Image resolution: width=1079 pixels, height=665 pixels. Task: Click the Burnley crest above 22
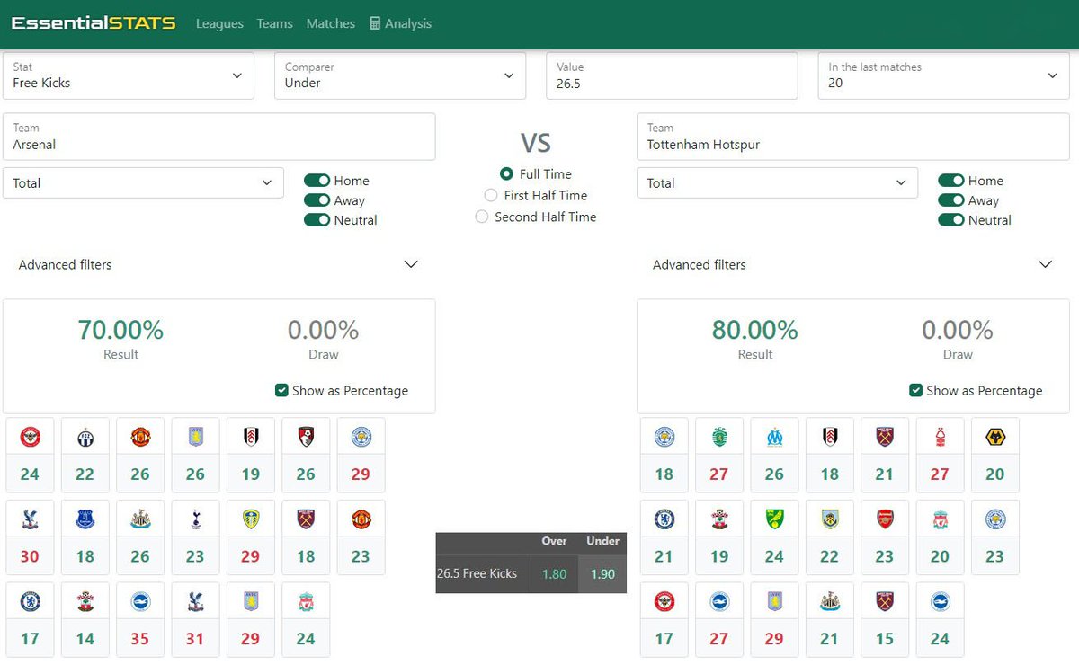point(829,519)
